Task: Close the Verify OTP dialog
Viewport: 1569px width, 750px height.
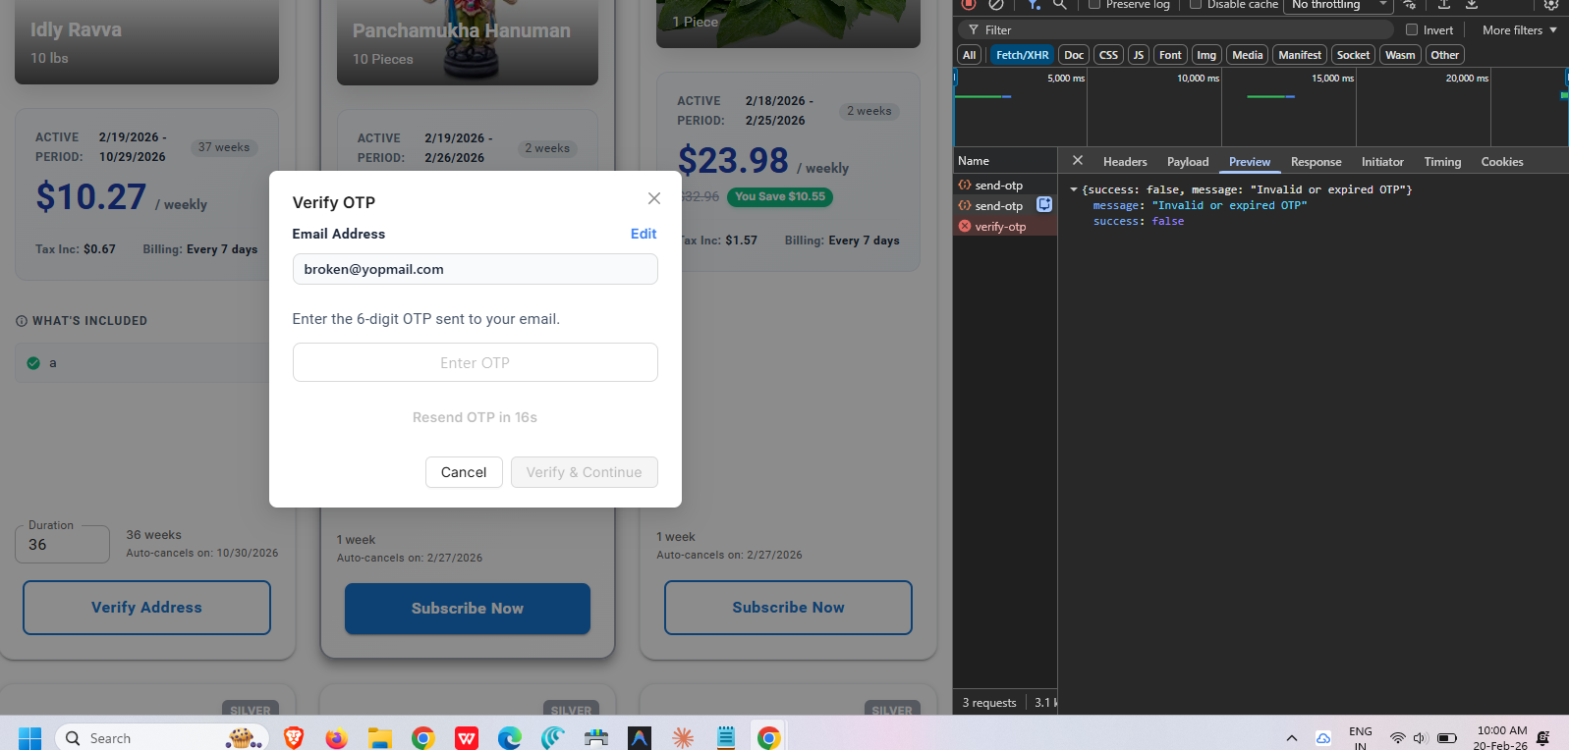Action: (654, 198)
